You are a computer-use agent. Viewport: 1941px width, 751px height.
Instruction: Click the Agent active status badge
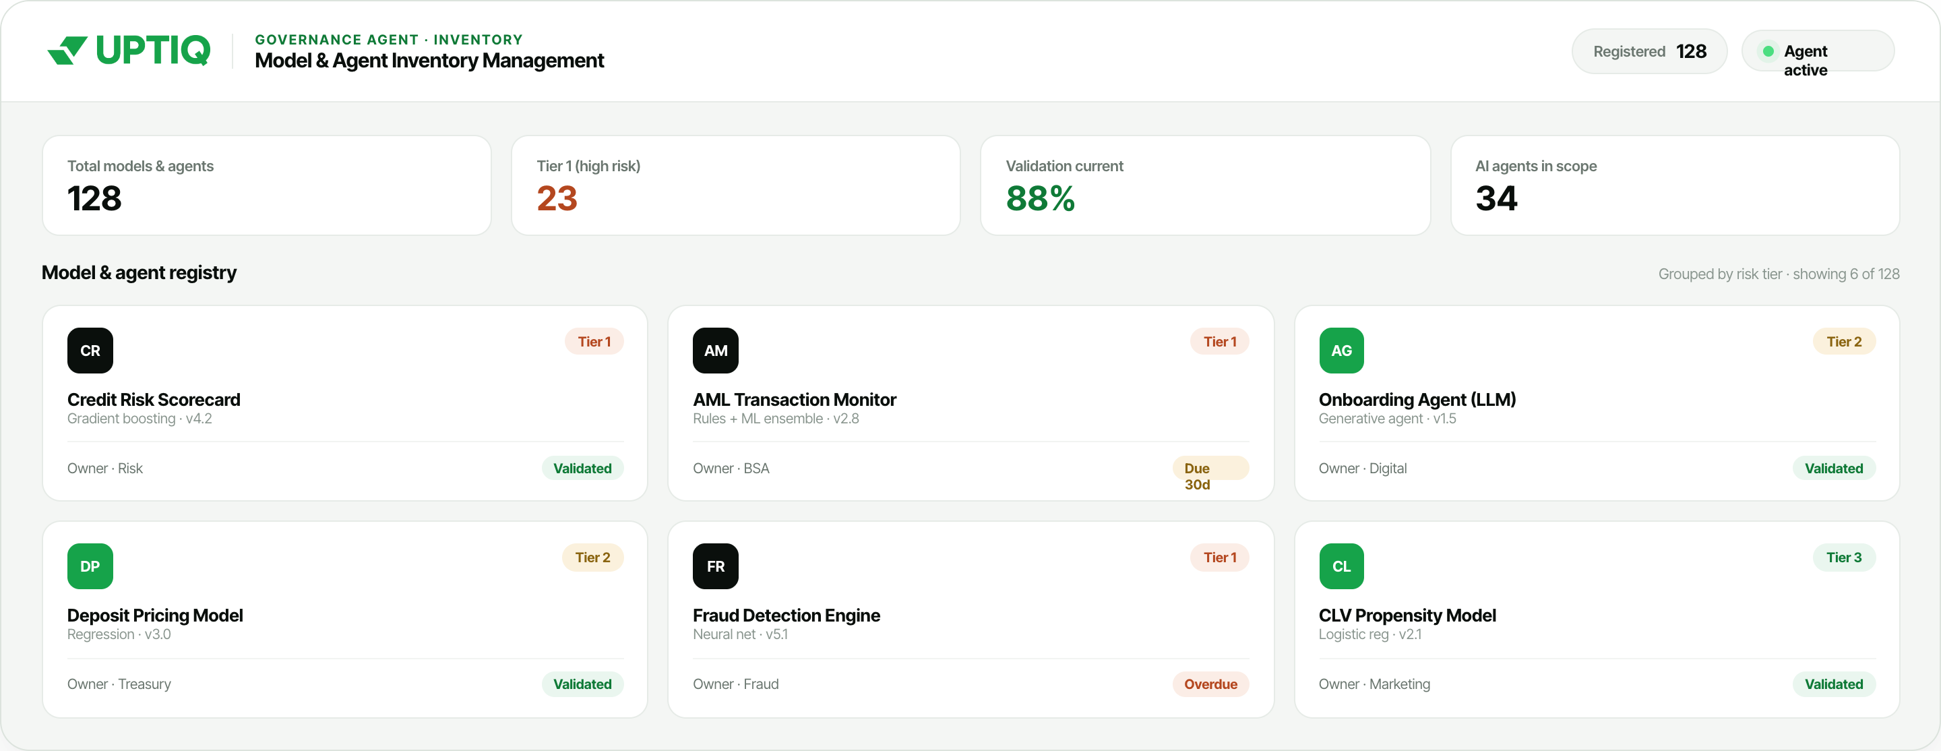pyautogui.click(x=1818, y=51)
